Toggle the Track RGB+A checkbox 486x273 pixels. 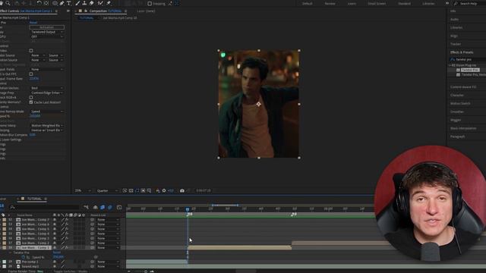pos(31,98)
